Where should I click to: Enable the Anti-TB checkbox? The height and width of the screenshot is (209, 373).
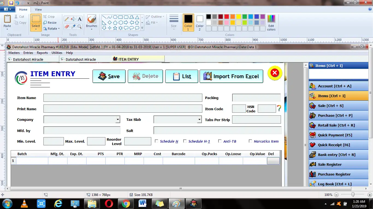click(220, 141)
